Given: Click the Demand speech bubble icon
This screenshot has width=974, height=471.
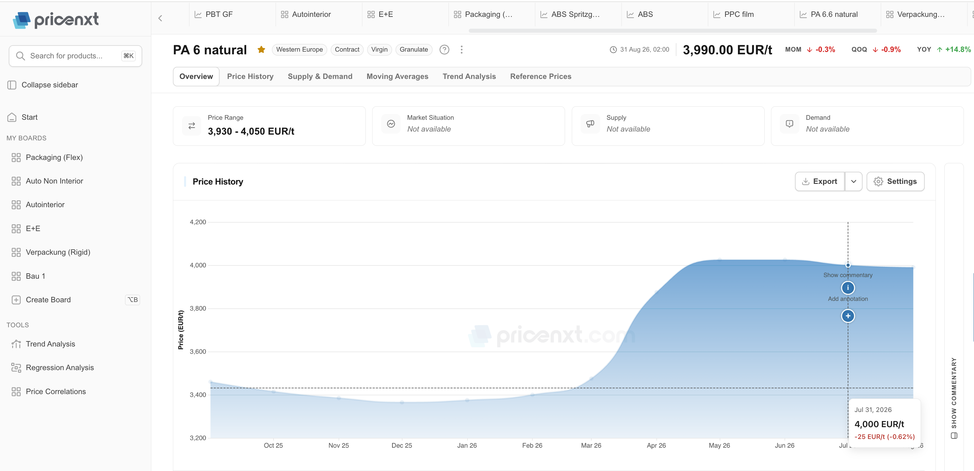Looking at the screenshot, I should coord(790,124).
